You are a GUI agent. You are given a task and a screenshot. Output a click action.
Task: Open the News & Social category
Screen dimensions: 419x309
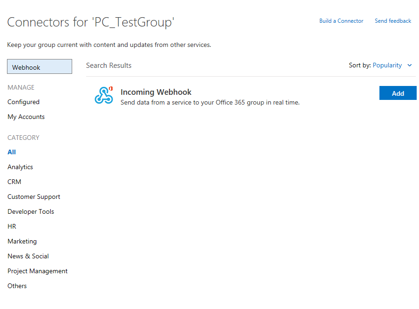pyautogui.click(x=28, y=256)
